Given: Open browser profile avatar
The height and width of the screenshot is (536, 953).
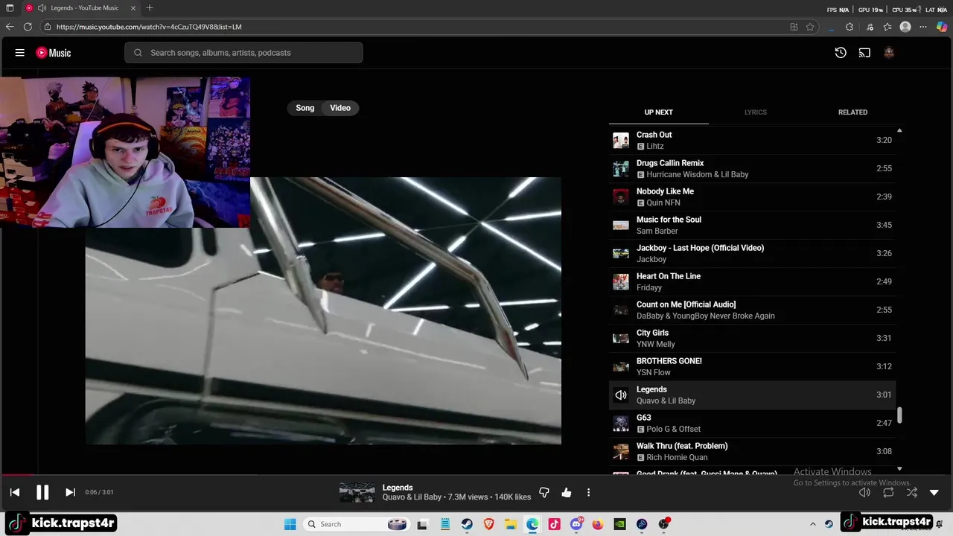Looking at the screenshot, I should [x=905, y=27].
